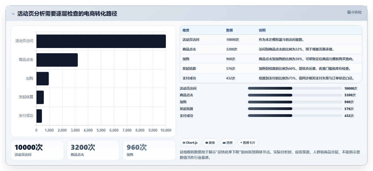373x171 pixels.
Task: Click the 商品点击 y-axis label on the chart
Action: point(26,60)
